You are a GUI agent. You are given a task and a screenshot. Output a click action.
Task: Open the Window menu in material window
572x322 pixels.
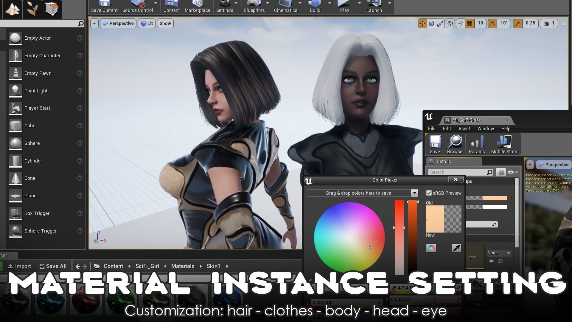click(x=486, y=129)
